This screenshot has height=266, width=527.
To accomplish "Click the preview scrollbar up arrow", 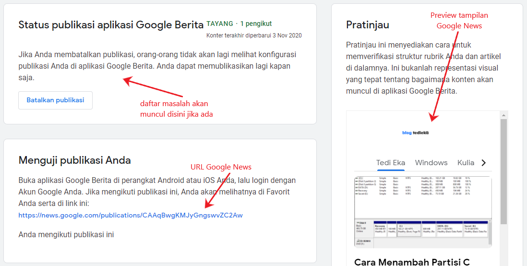I will click(503, 115).
